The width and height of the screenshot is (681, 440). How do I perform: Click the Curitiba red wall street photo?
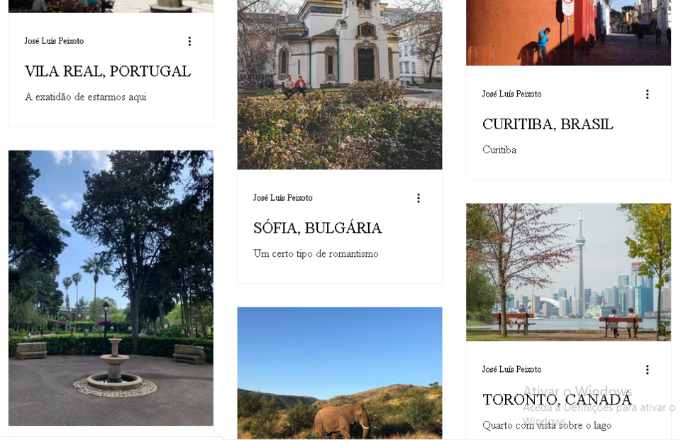[x=568, y=33]
